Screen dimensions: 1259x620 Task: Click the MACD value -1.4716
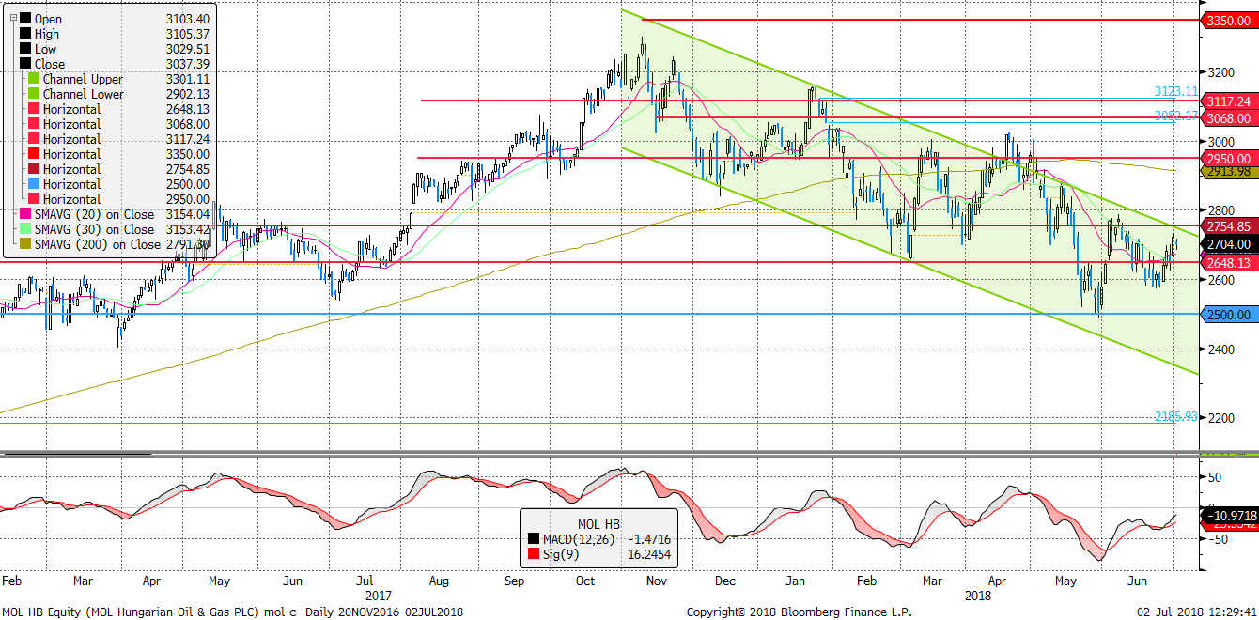point(647,539)
